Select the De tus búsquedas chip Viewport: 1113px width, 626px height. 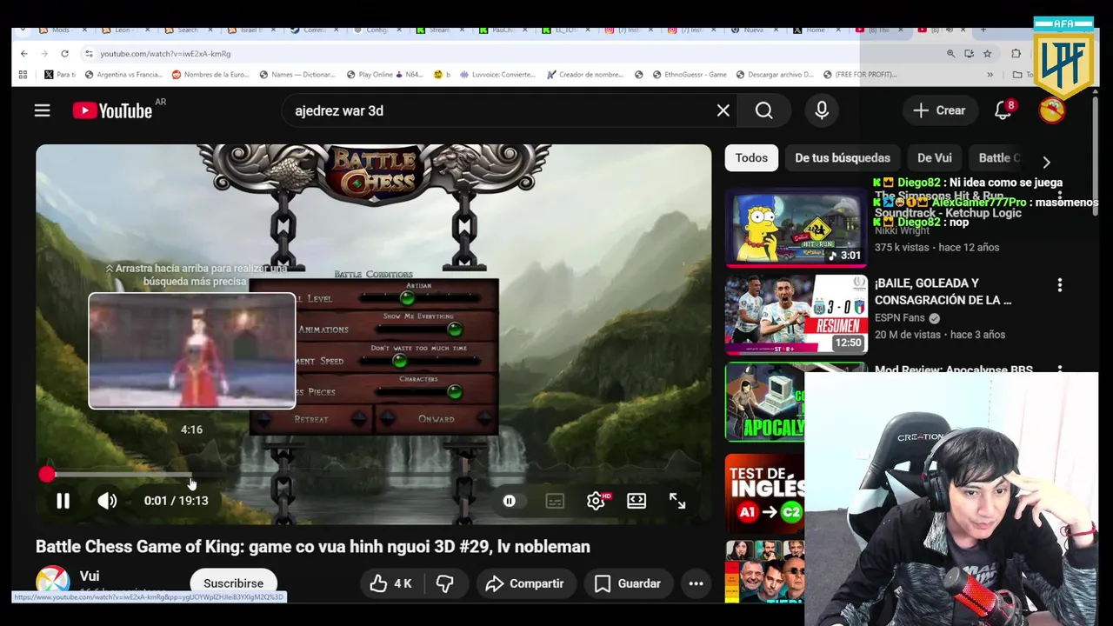coord(843,158)
